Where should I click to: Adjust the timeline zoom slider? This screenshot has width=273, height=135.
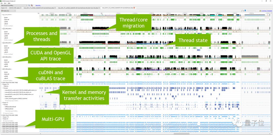point(245,11)
